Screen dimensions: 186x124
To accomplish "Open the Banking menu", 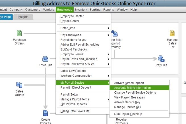I will [95, 10].
